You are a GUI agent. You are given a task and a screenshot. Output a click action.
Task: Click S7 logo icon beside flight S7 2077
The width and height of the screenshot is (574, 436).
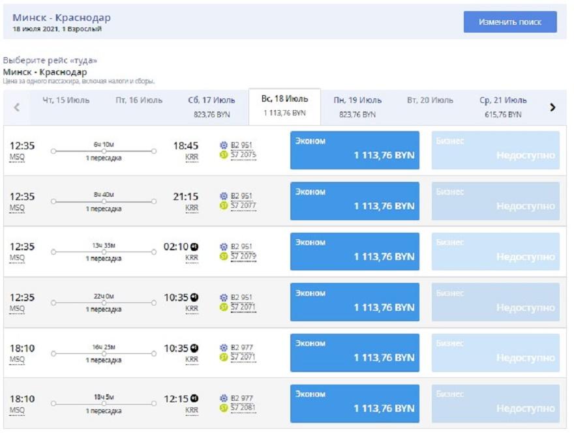[224, 206]
